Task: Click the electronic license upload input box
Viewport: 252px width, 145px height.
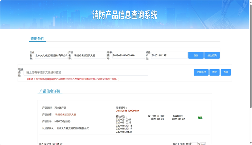Action: (x=86, y=72)
